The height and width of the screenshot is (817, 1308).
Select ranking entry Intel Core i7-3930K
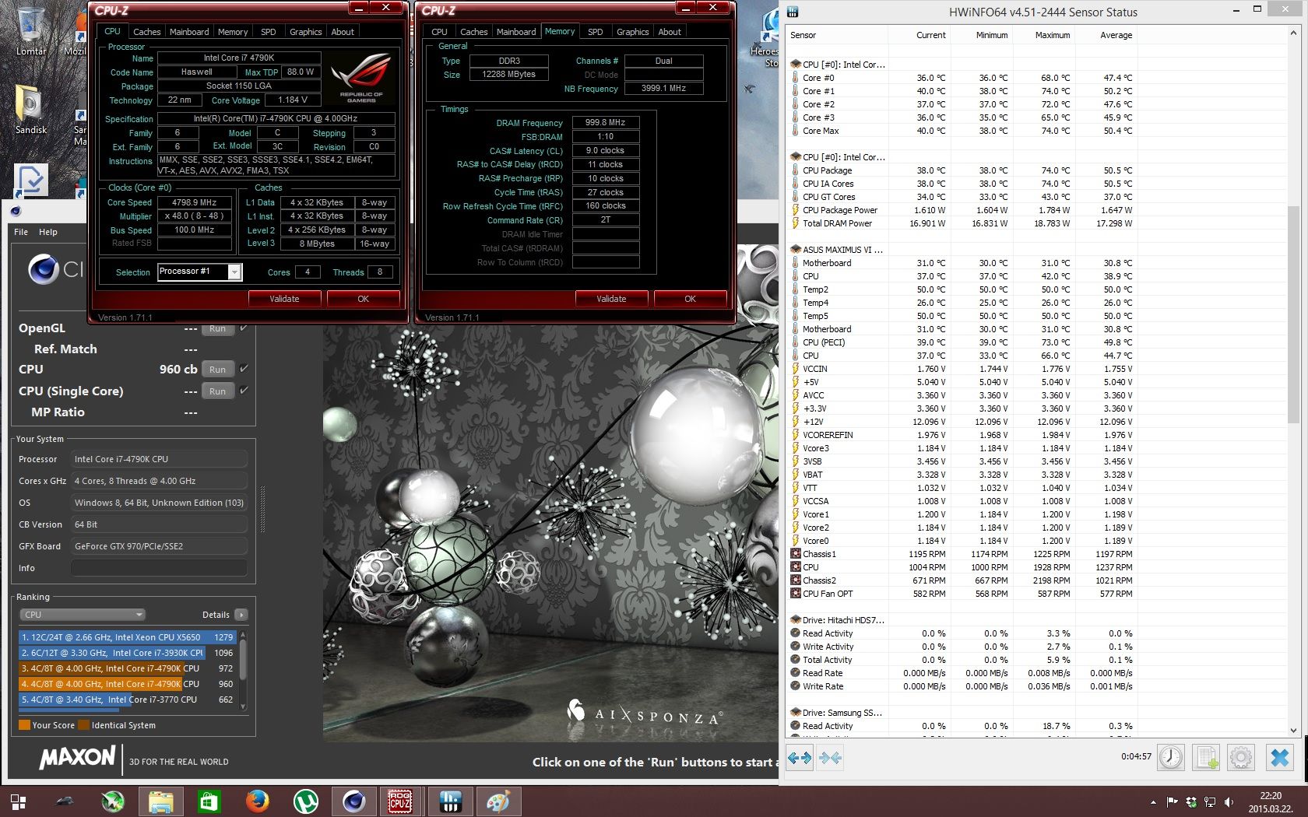coord(128,652)
